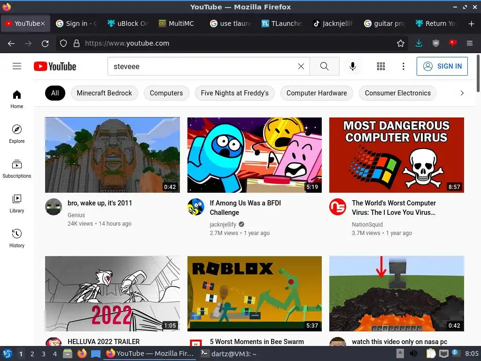Click the Genius channel avatar

[x=54, y=207]
